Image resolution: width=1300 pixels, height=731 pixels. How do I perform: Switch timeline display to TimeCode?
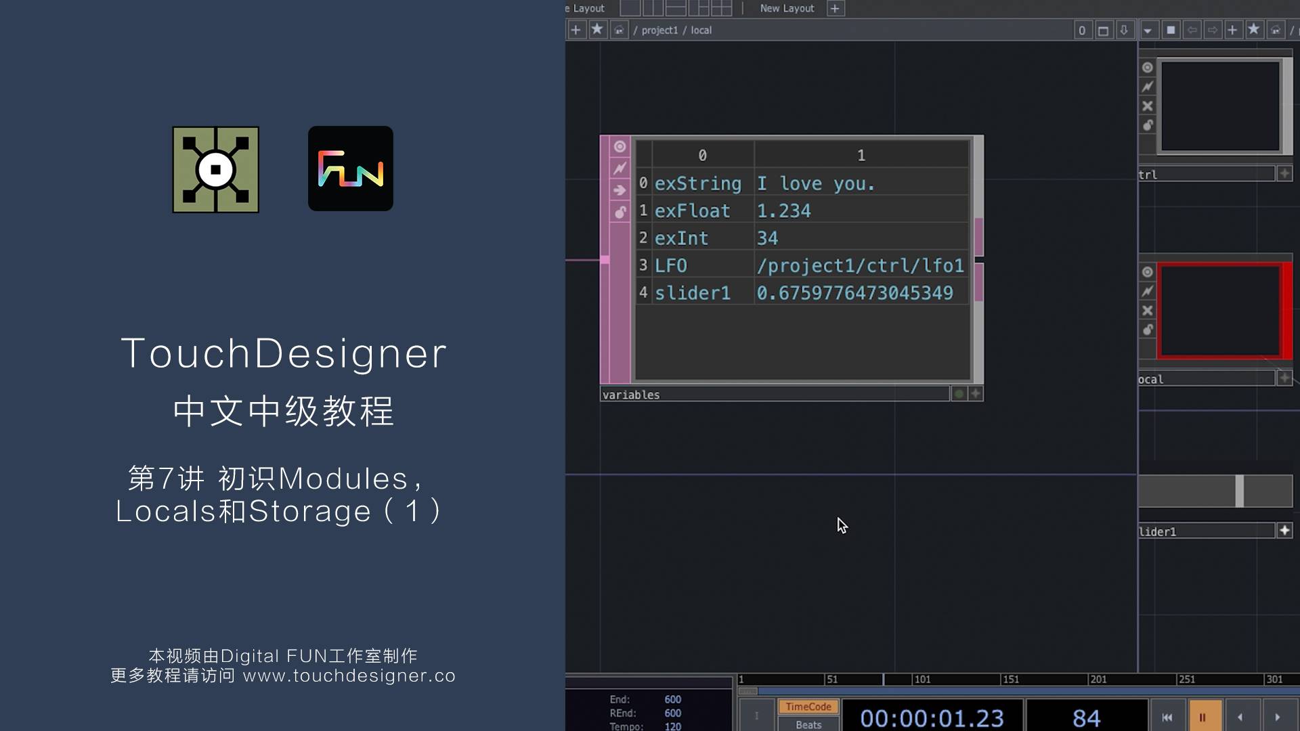coord(808,707)
